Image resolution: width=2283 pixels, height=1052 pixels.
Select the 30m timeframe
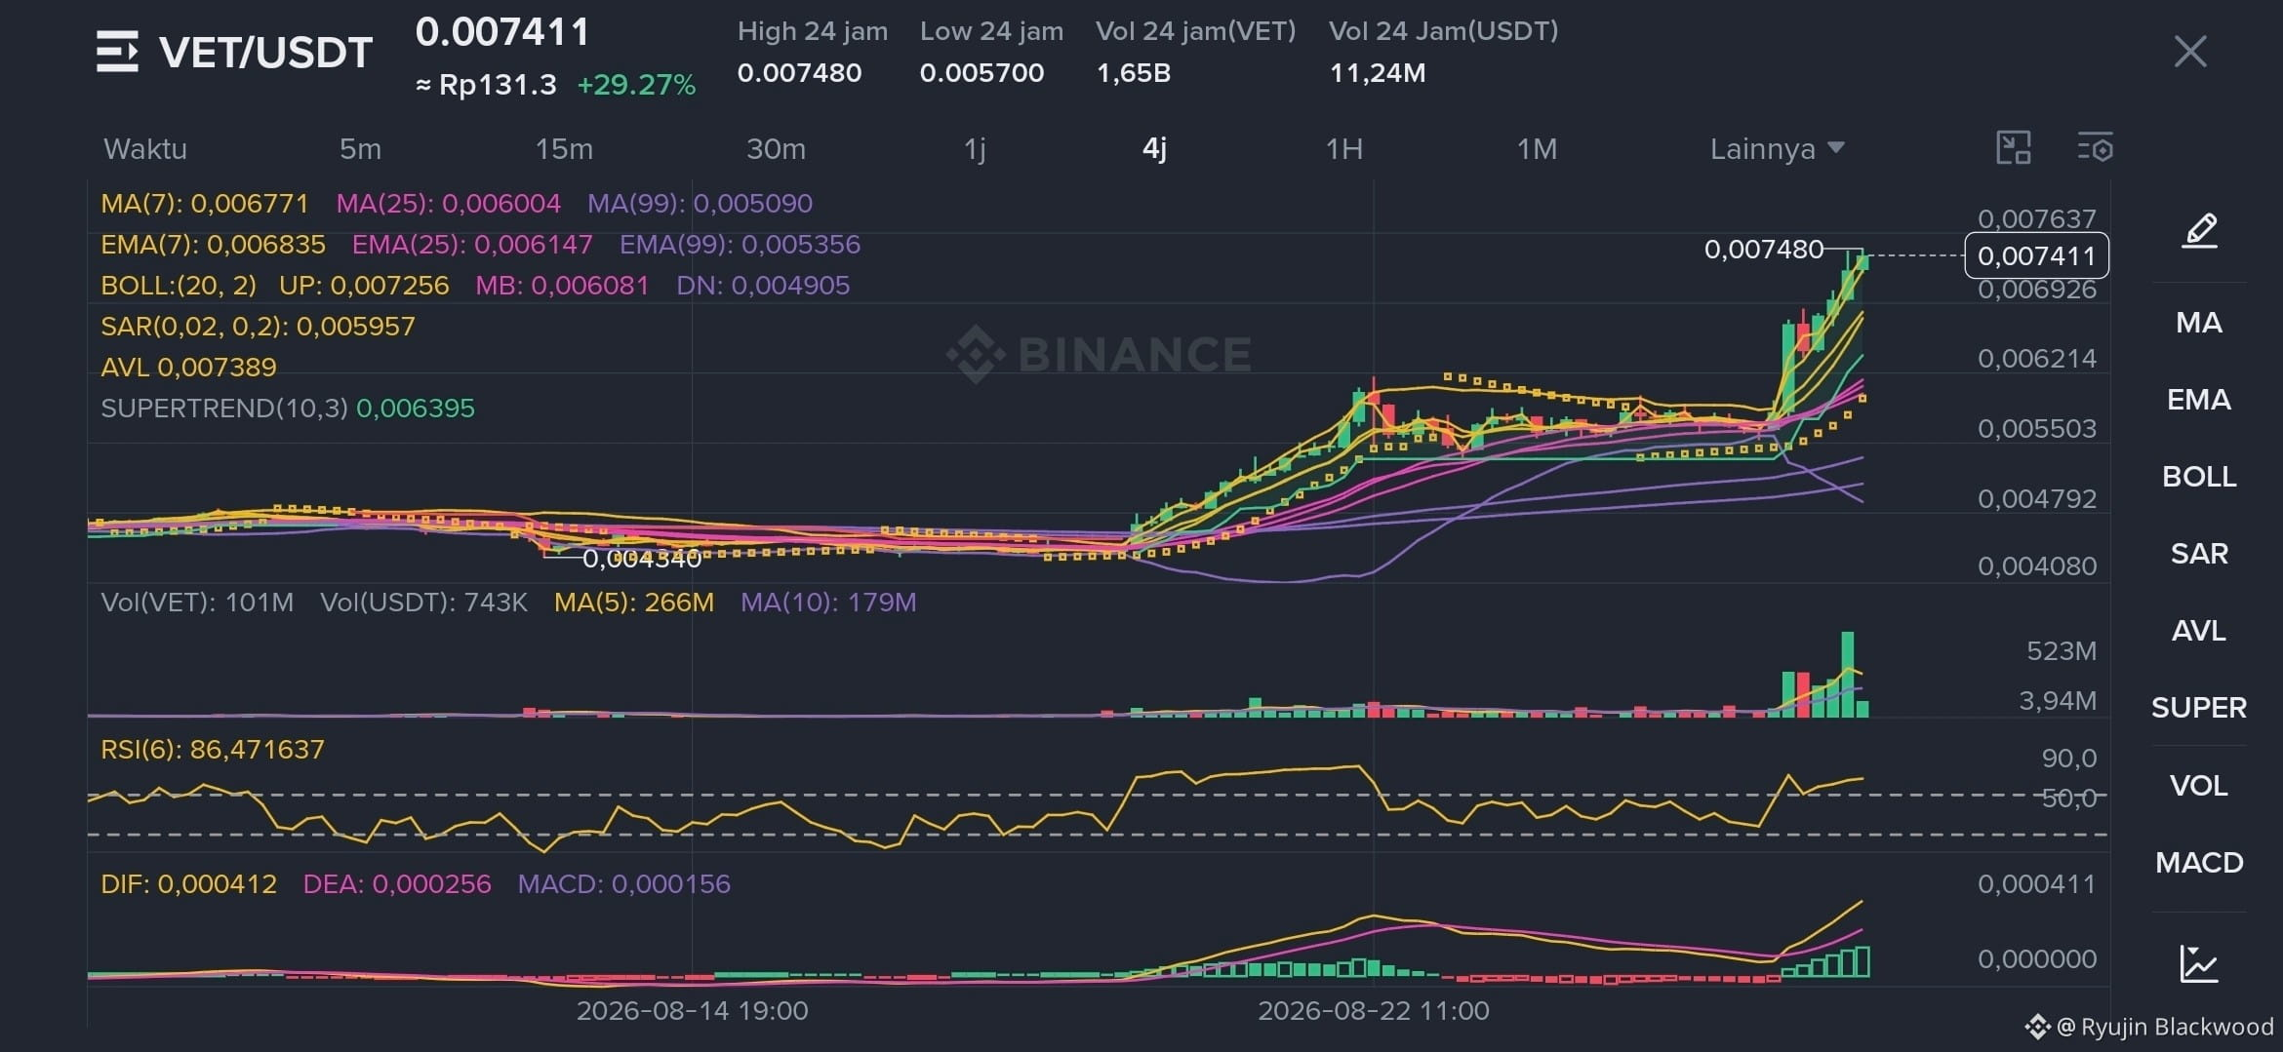(x=776, y=148)
